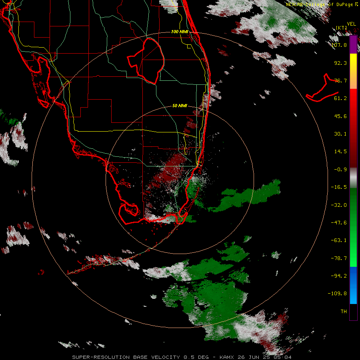Click the [KT] units label

341,28
